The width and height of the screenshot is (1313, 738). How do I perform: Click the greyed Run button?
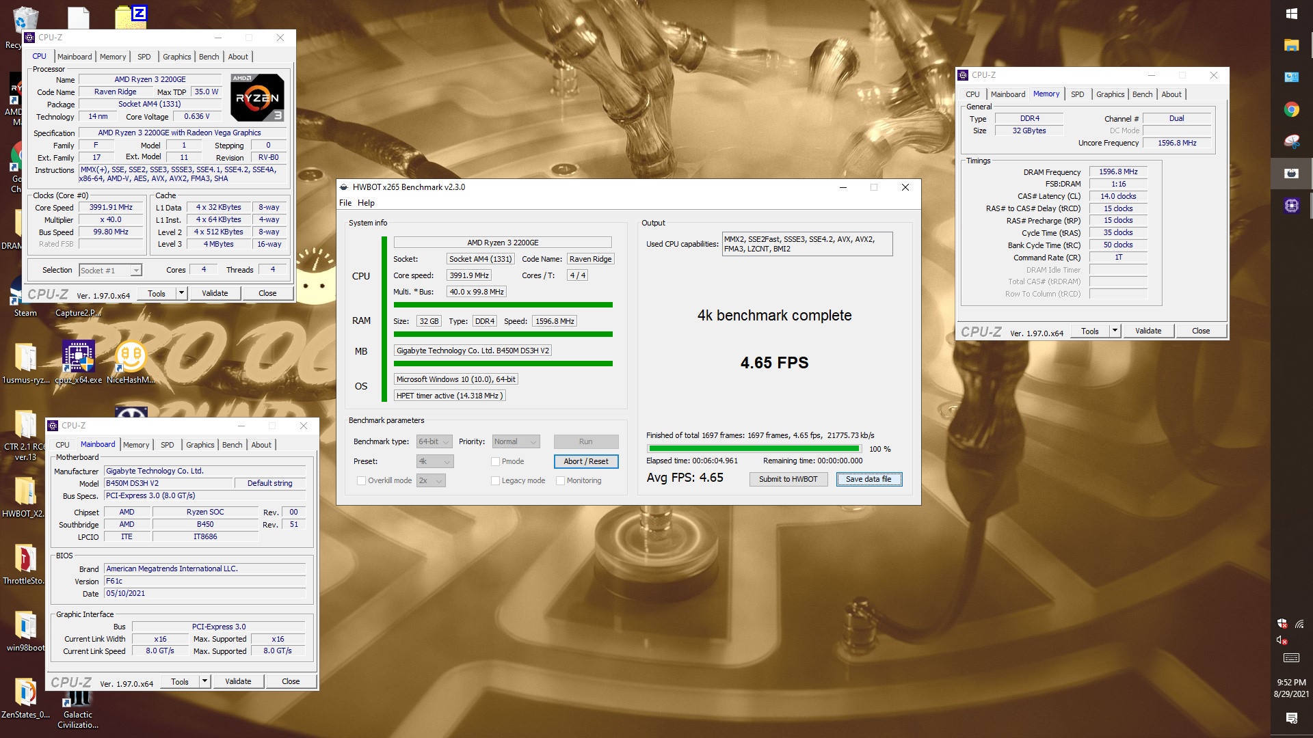[x=585, y=441]
